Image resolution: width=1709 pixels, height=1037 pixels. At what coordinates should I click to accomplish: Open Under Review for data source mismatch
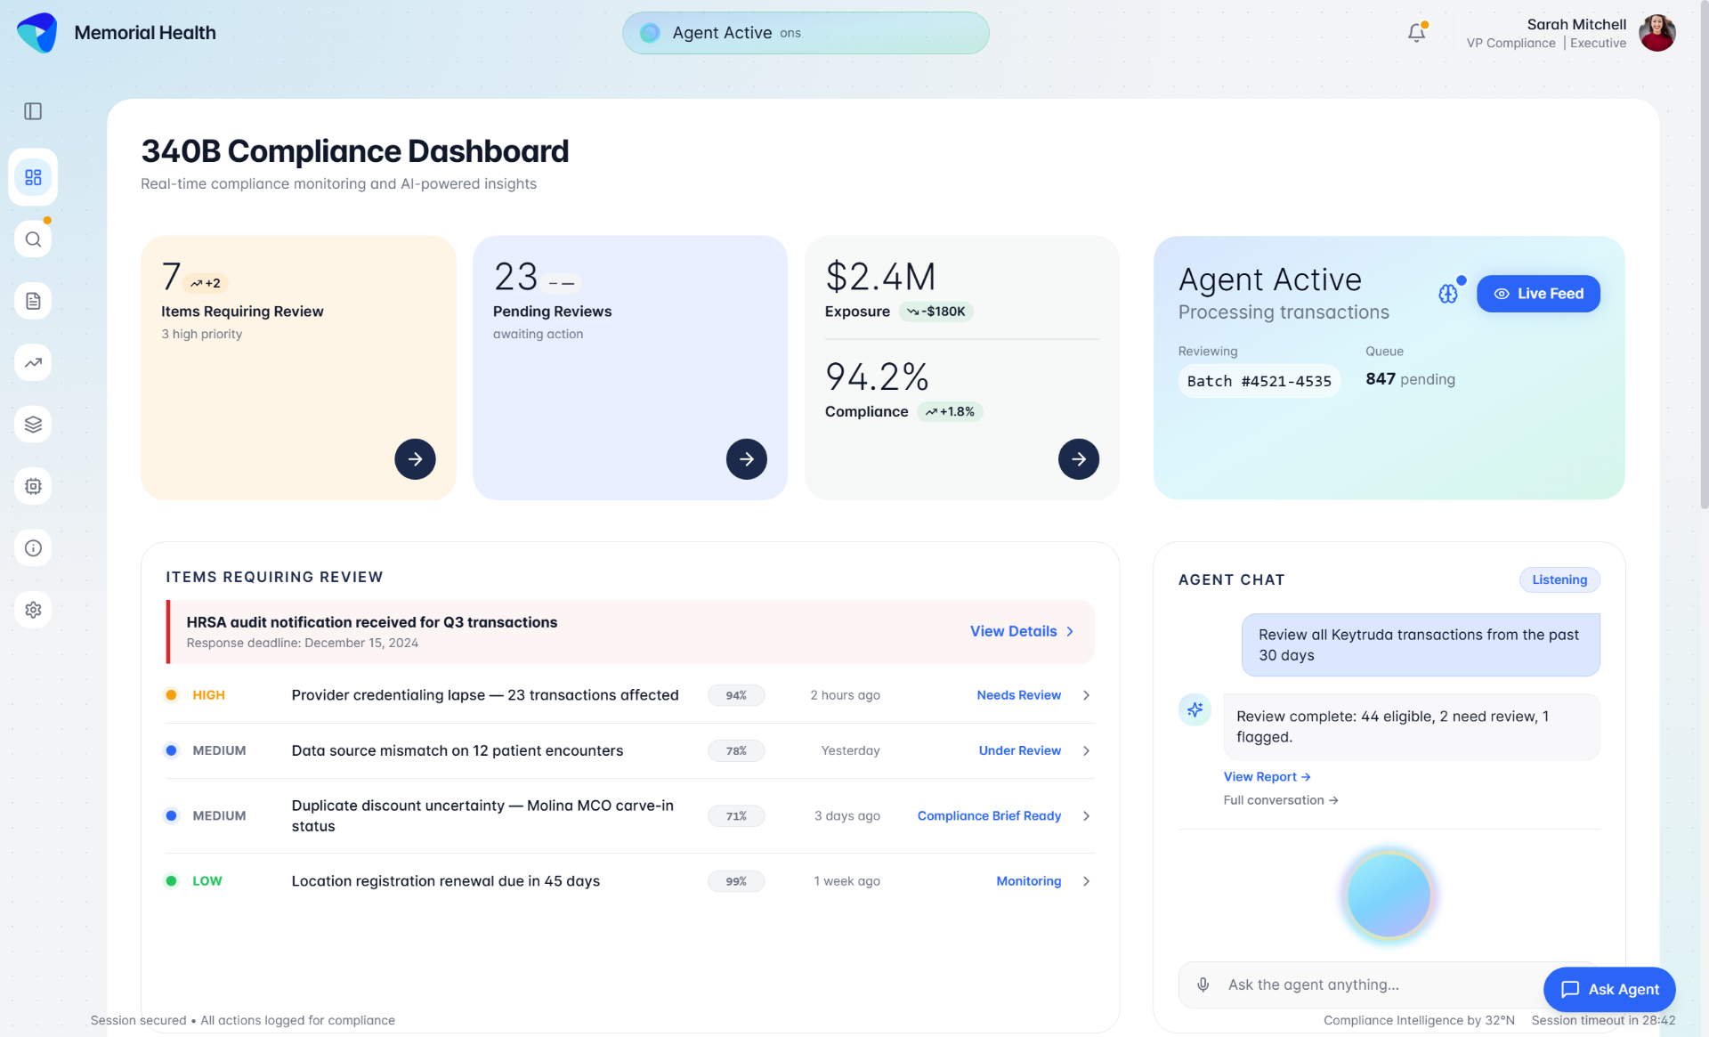point(1019,750)
